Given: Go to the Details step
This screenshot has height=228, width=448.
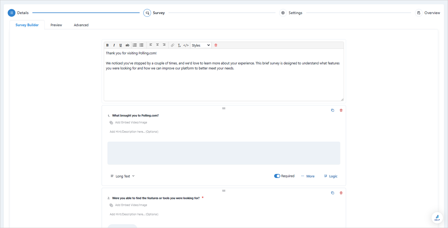Looking at the screenshot, I should 18,13.
